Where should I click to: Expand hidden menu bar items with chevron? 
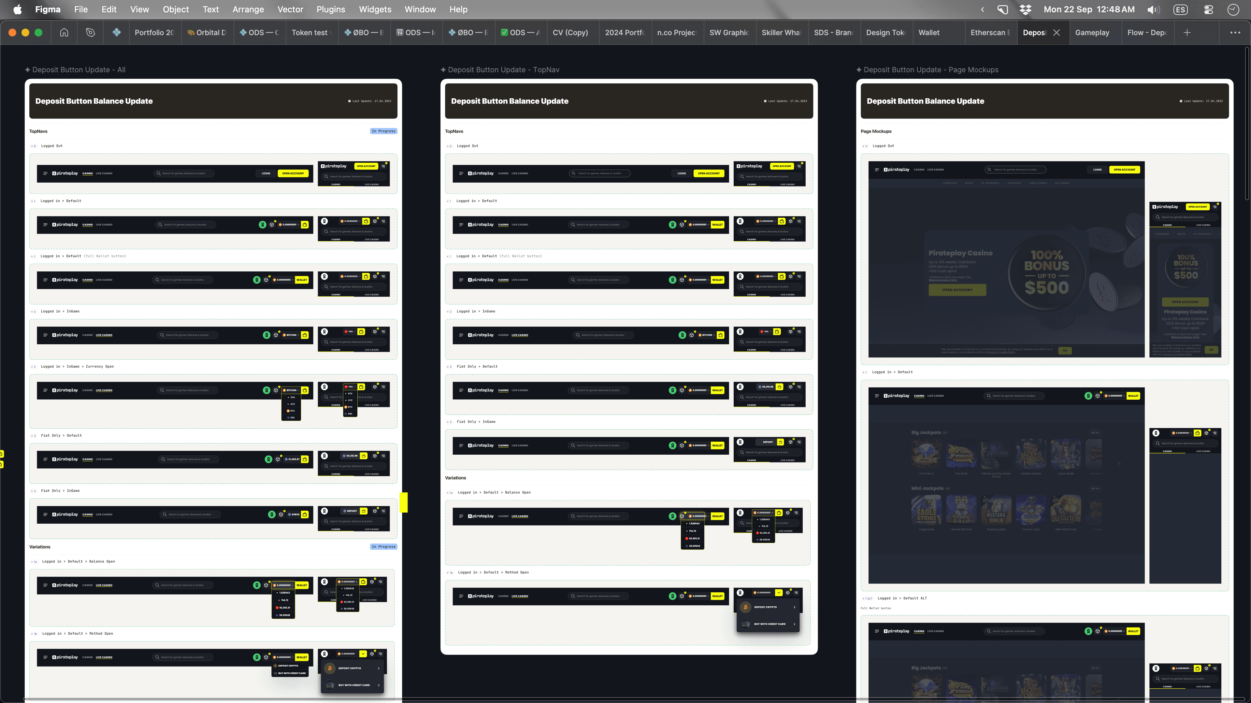tap(983, 9)
